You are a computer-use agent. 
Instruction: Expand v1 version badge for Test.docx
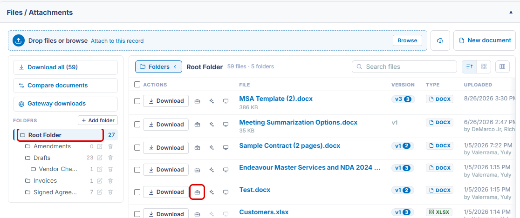point(403,190)
